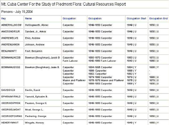Screen dimensions: 169x125
Task: Click the name 'Hollingsworth, Abner'
Action: coord(37,25)
